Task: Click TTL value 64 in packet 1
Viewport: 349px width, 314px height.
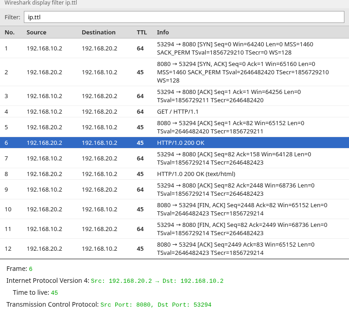Action: coord(140,49)
